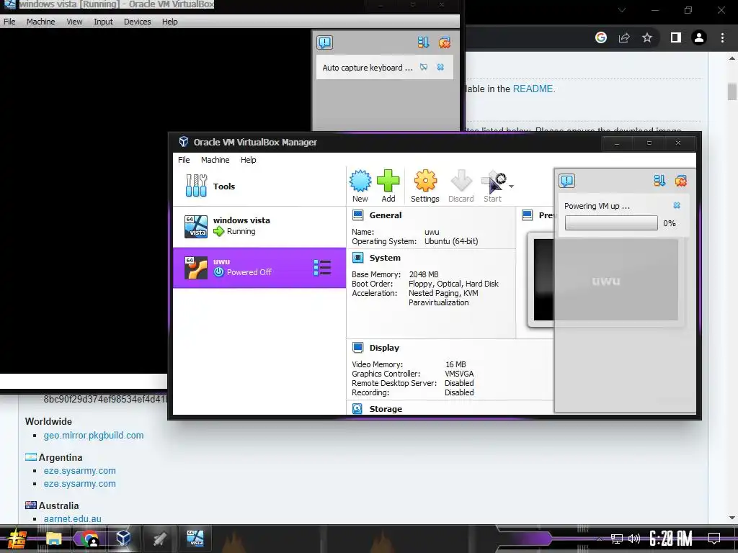738x553 pixels.
Task: Click the Google icon in browser toolbar
Action: tap(601, 37)
